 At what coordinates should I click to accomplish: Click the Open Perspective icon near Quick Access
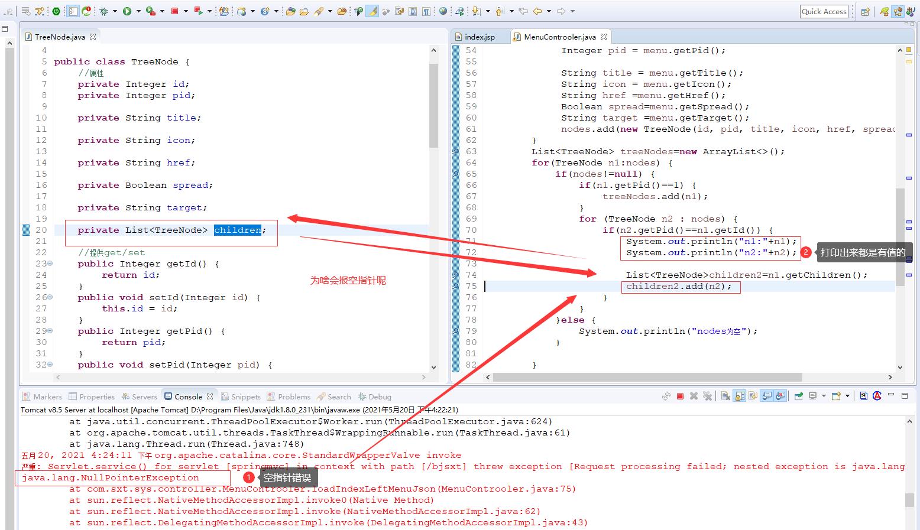[x=866, y=11]
